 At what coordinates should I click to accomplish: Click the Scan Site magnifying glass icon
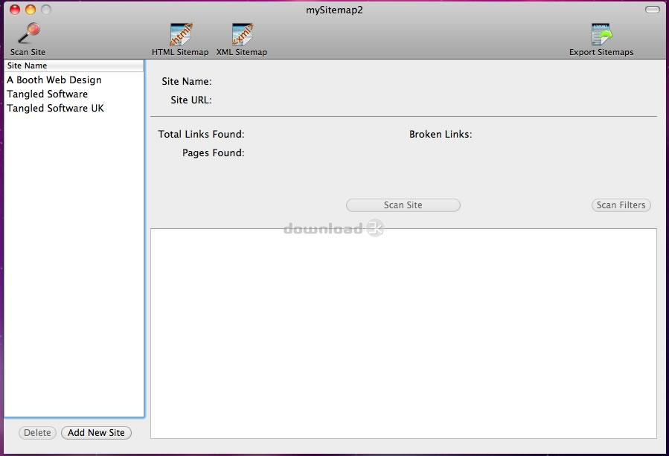[x=28, y=34]
